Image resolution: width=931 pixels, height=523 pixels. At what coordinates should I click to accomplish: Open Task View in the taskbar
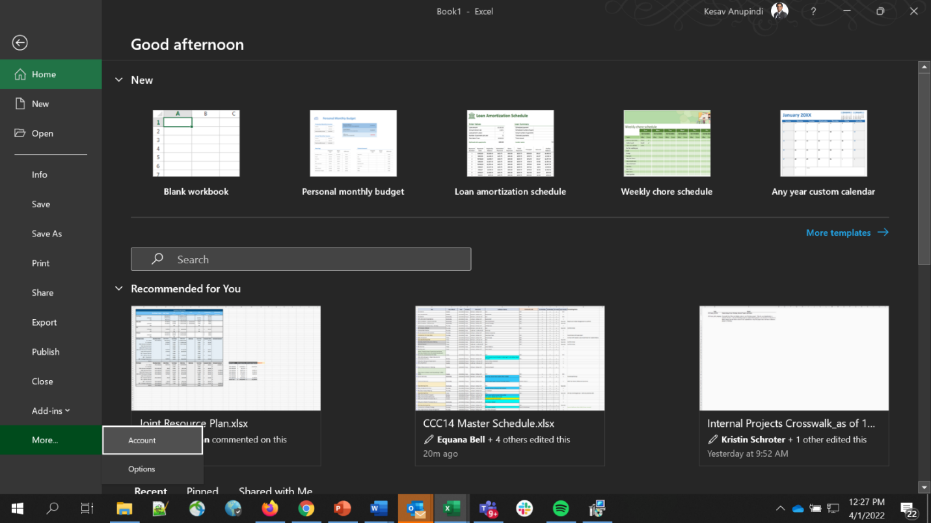pos(87,509)
